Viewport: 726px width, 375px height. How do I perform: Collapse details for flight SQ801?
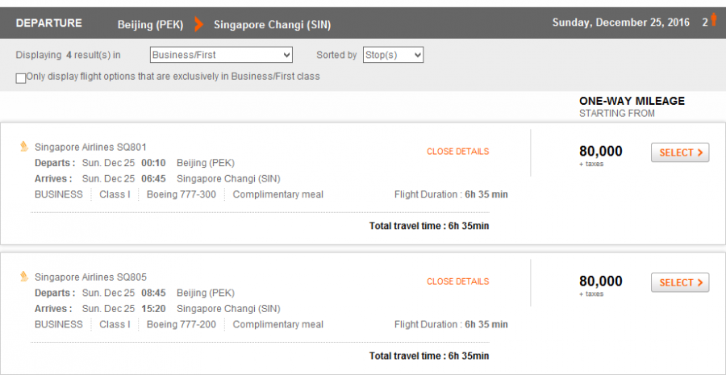point(457,152)
